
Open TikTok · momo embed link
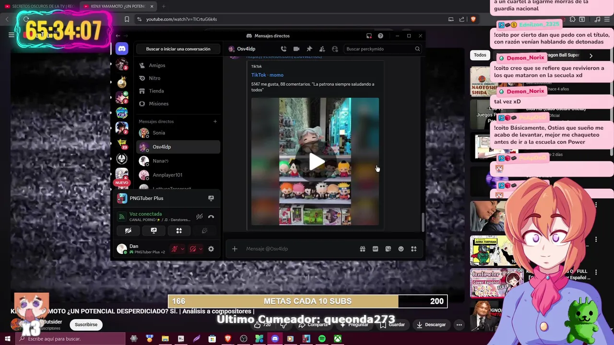(267, 75)
